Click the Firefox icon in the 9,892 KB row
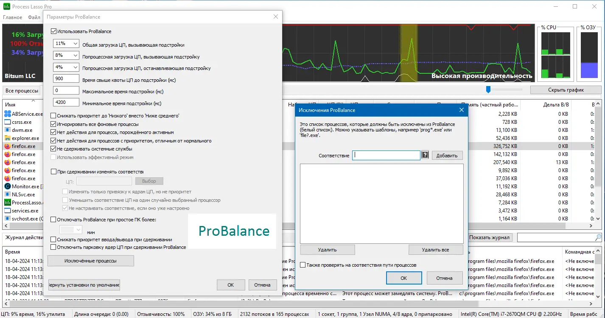This screenshot has width=605, height=318. click(7, 170)
